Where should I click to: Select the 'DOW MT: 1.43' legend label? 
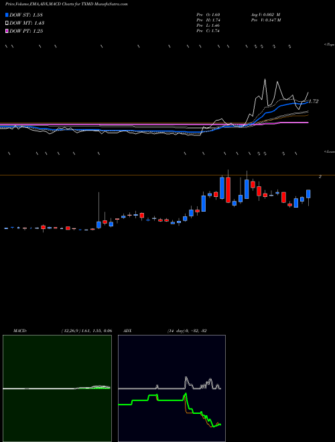[x=27, y=23]
